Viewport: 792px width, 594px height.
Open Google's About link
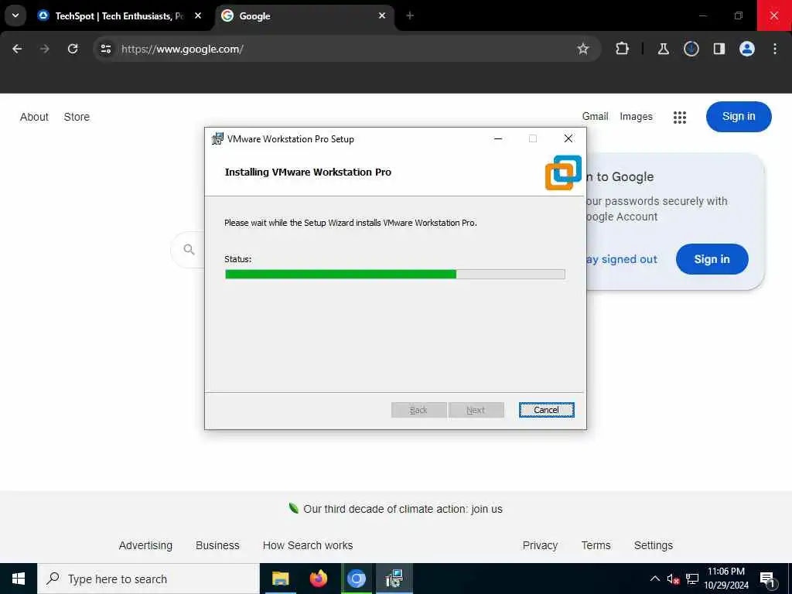pyautogui.click(x=34, y=117)
